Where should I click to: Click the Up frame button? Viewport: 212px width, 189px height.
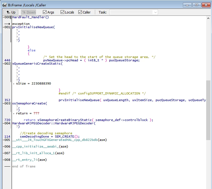click(11, 12)
